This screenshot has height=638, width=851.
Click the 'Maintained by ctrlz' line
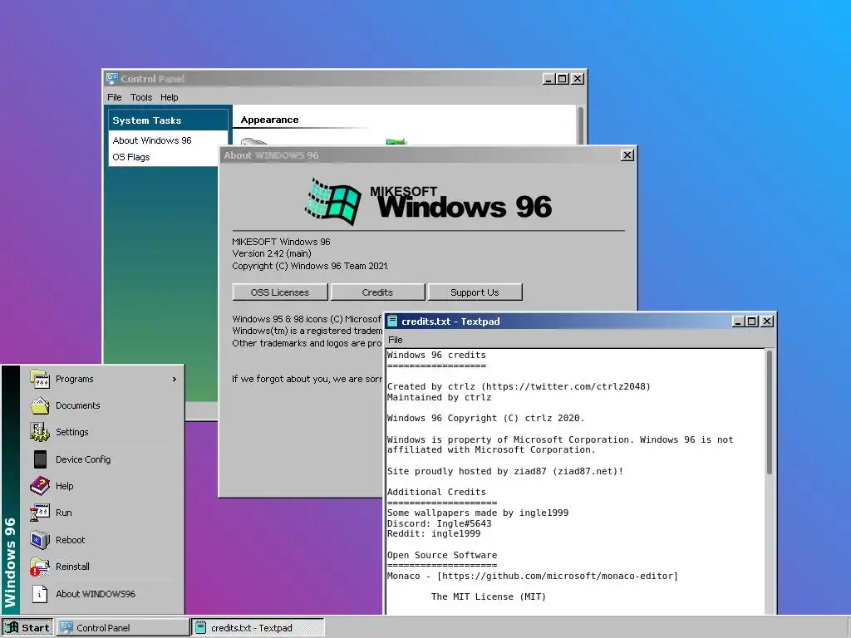pos(439,397)
